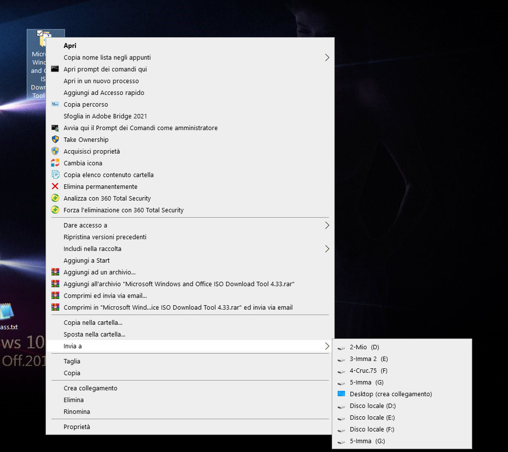508x452 pixels.
Task: Click the 3-Imma 2 (E) label
Action: pyautogui.click(x=368, y=359)
